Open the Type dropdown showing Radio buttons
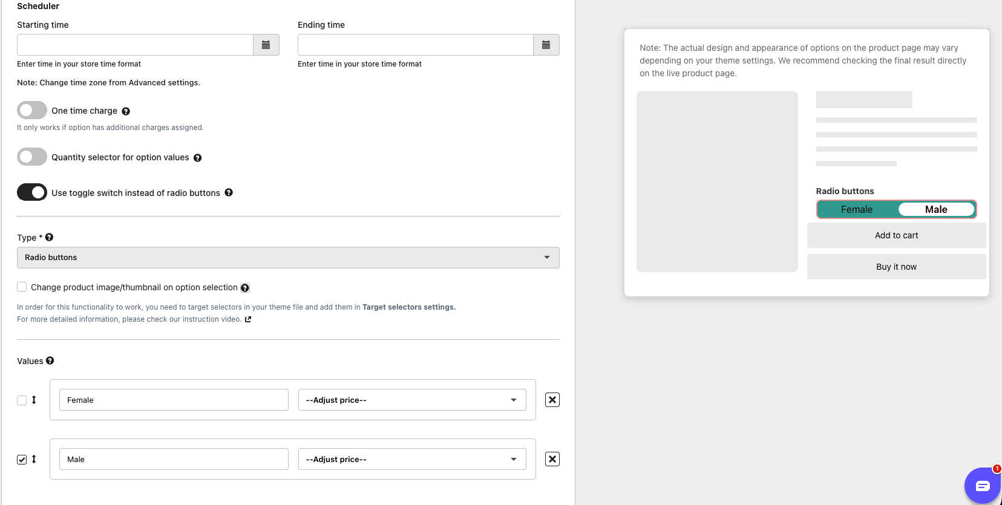The image size is (1002, 505). [x=288, y=258]
